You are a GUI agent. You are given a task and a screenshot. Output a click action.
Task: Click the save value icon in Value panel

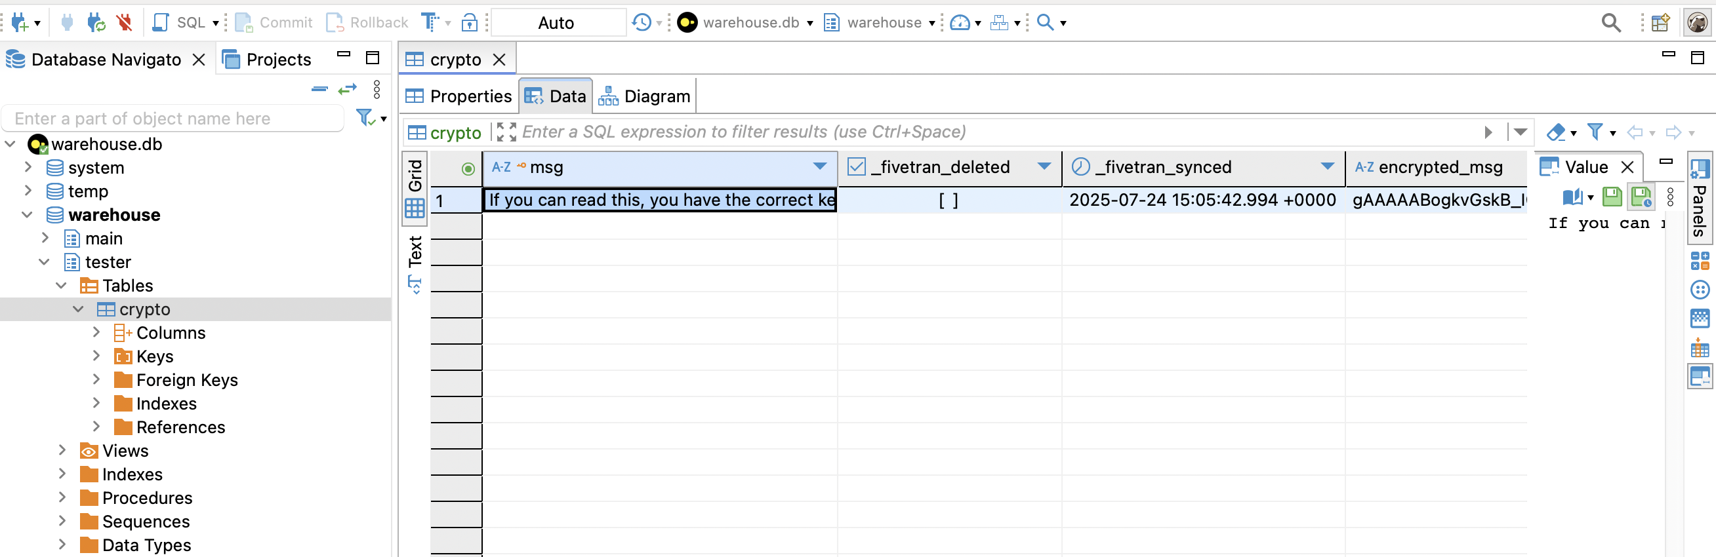click(x=1612, y=197)
